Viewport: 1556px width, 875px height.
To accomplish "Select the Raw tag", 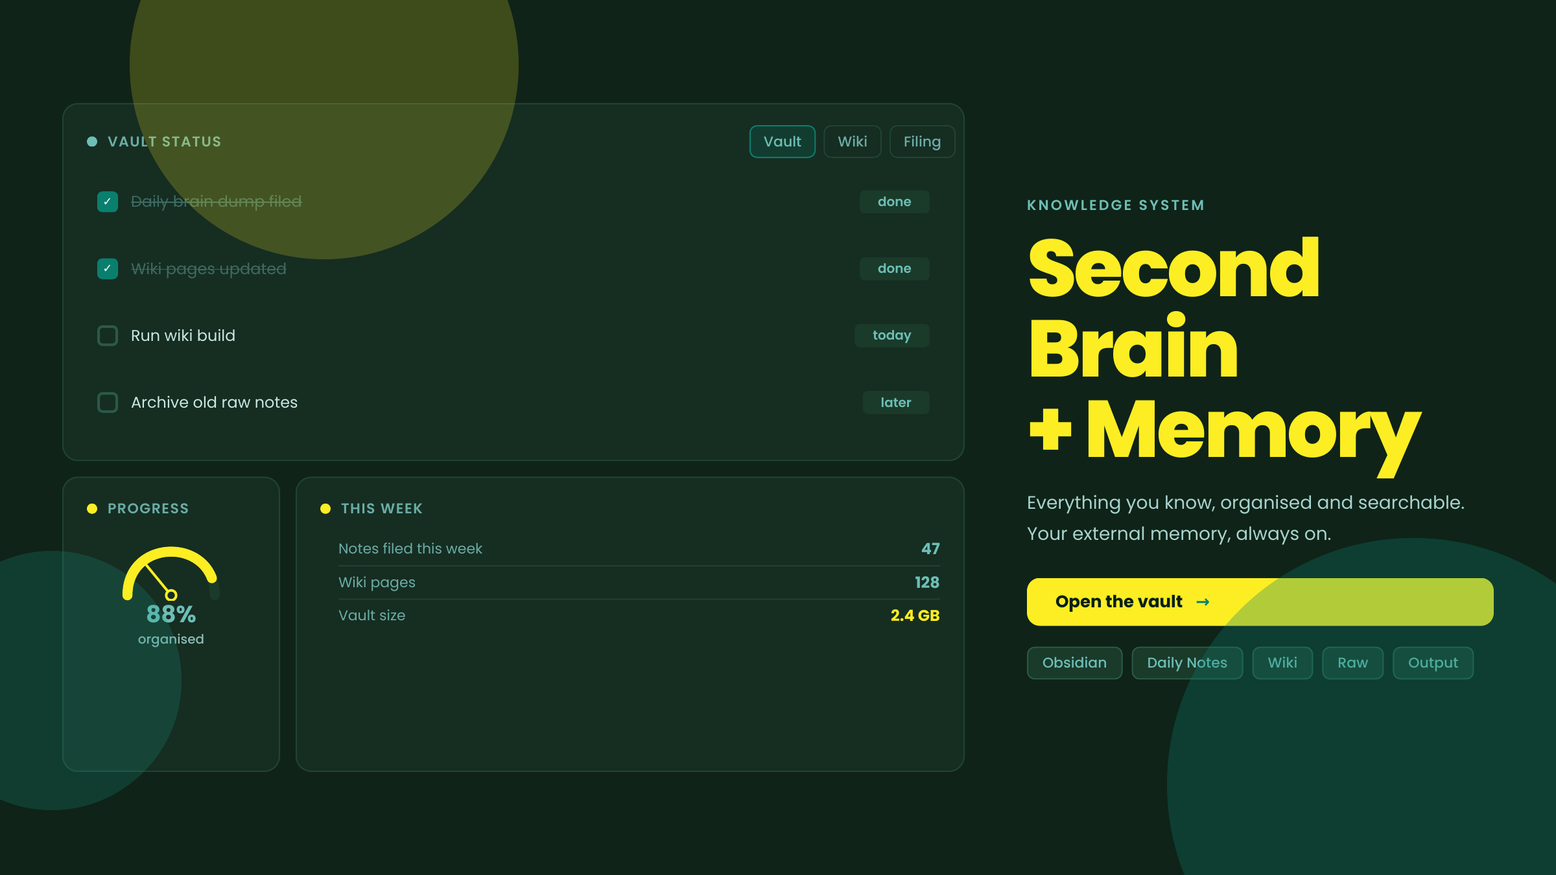I will point(1352,662).
